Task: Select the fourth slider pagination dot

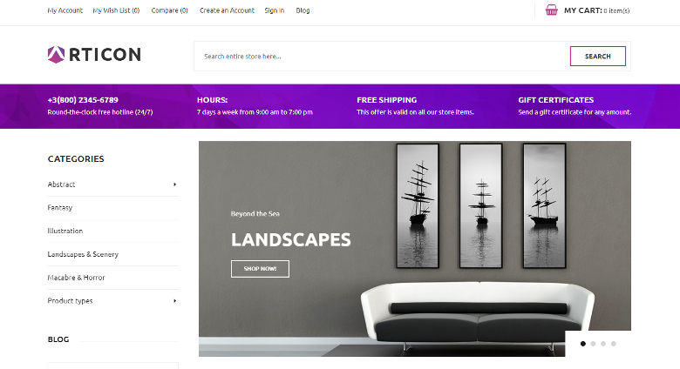Action: [x=613, y=344]
